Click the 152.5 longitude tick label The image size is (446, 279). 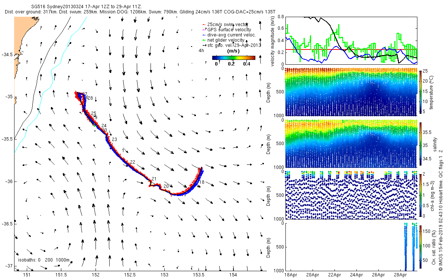tap(130, 275)
